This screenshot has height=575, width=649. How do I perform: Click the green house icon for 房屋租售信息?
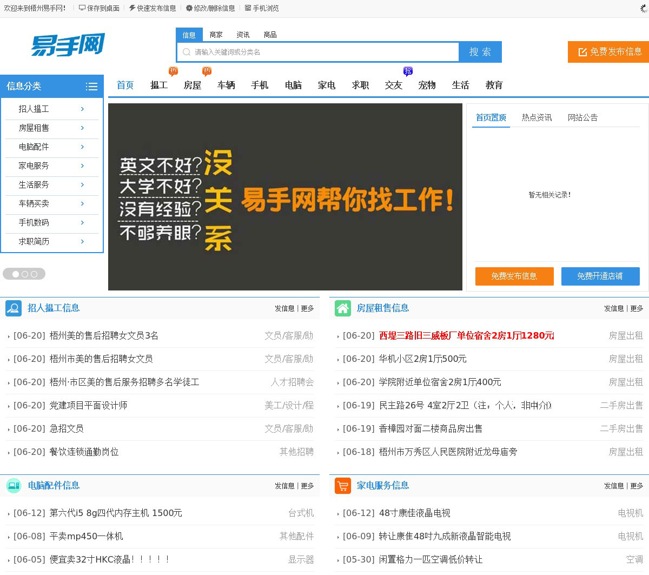[x=343, y=308]
